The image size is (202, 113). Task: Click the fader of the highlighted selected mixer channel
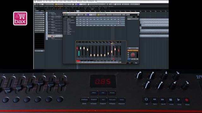[x=112, y=52]
